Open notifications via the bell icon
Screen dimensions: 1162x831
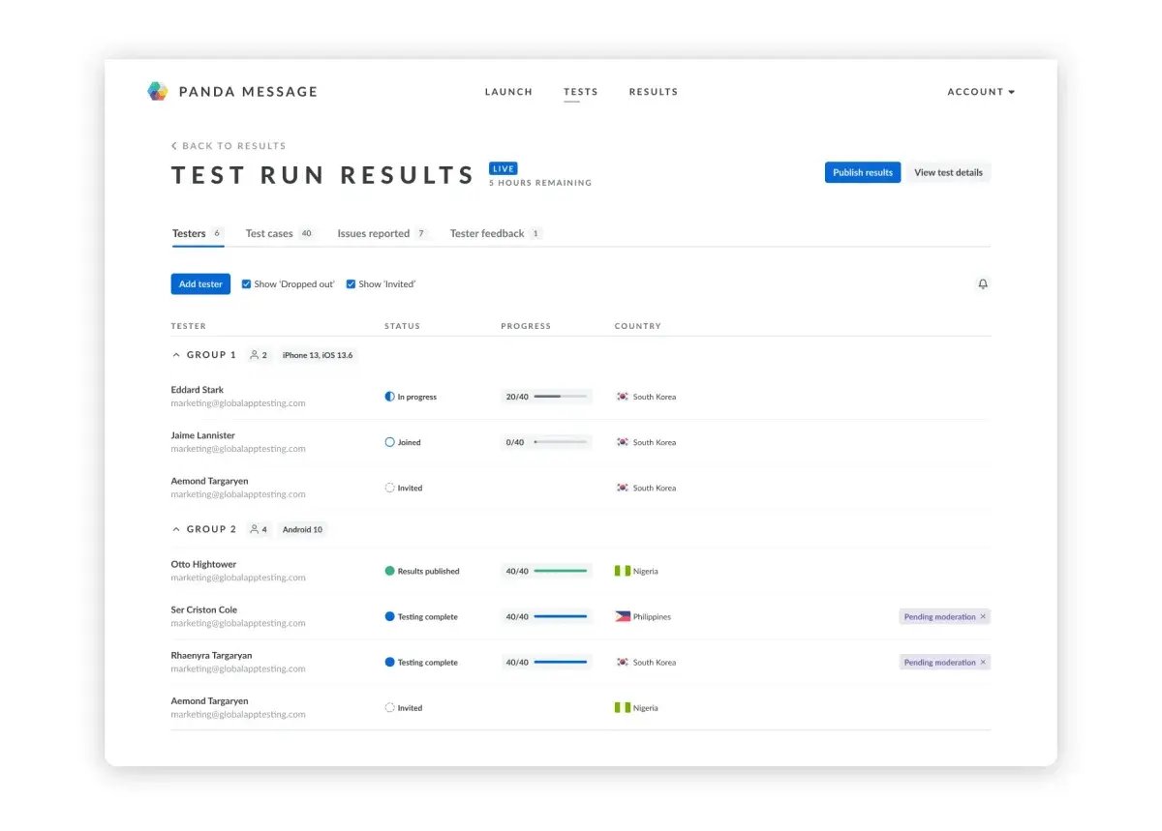click(983, 283)
